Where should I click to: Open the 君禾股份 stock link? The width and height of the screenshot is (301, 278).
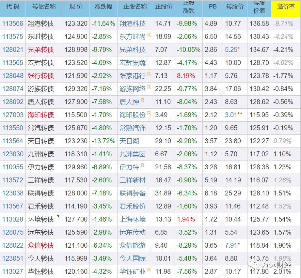(133, 206)
